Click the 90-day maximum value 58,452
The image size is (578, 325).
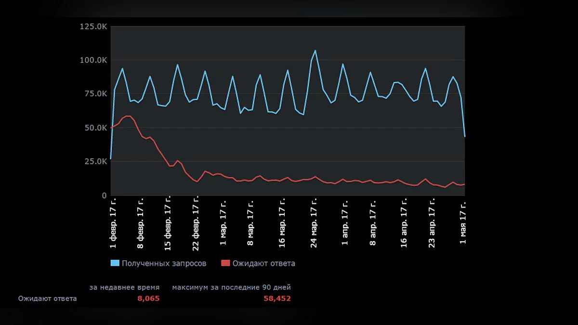coord(277,299)
